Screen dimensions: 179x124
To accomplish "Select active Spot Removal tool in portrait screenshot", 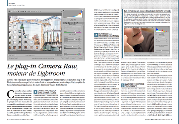I will 137,27.
